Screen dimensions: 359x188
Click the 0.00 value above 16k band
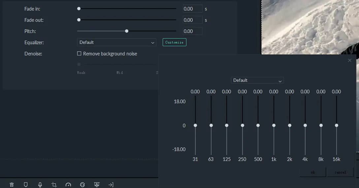click(x=336, y=92)
